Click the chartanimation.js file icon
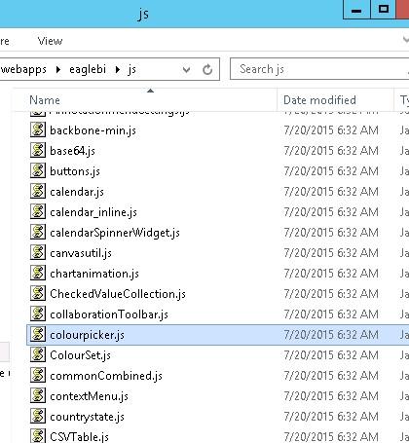Image resolution: width=409 pixels, height=443 pixels. (38, 273)
